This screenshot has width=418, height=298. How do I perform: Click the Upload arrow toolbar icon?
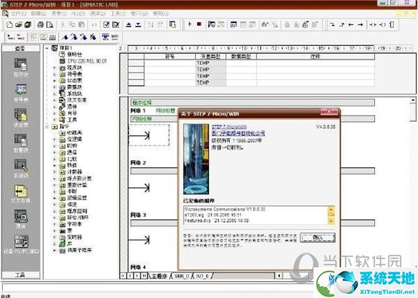click(129, 25)
